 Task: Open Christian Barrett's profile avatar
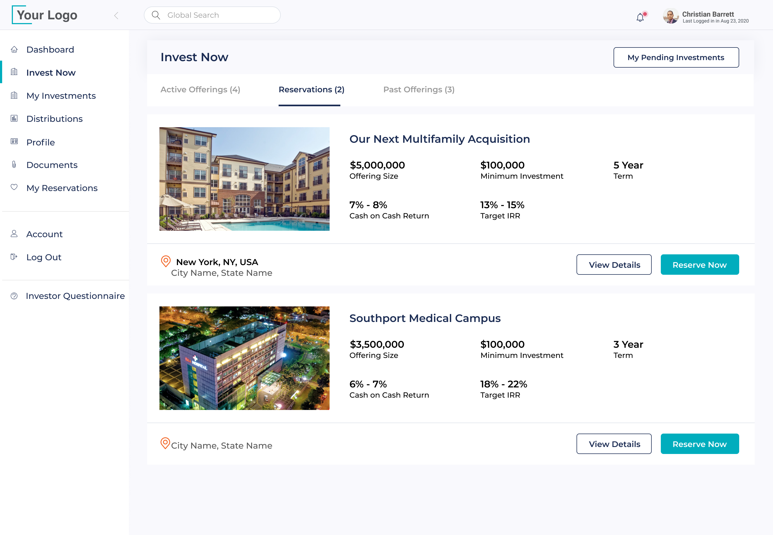(x=670, y=16)
